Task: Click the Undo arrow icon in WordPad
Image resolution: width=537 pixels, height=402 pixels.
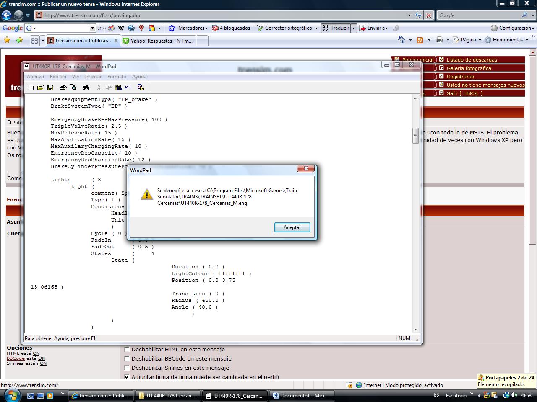Action: pos(128,88)
